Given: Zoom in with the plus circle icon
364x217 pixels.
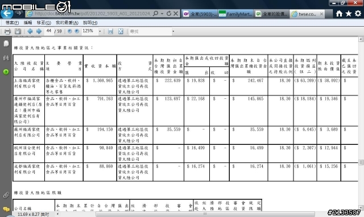Looking at the screenshot, I should point(77,31).
